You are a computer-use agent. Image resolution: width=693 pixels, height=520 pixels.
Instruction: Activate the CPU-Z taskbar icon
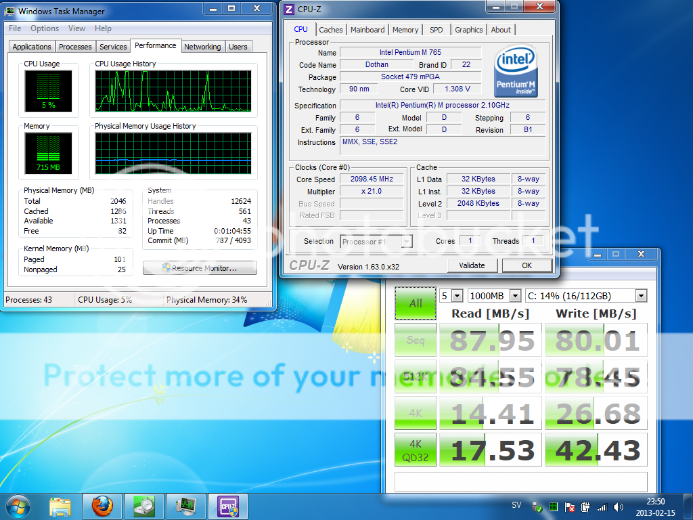click(228, 506)
